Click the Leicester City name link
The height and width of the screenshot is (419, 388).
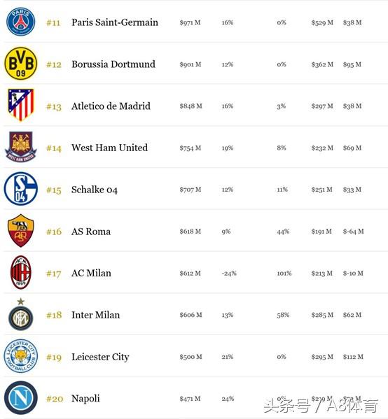point(100,357)
